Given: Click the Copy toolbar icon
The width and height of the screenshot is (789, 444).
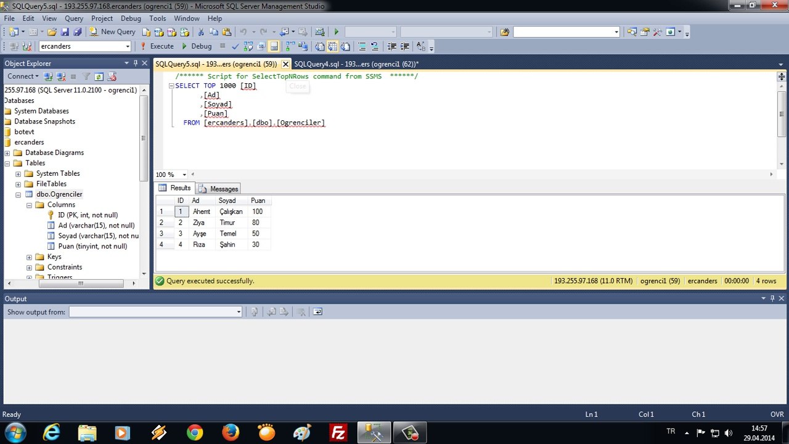Looking at the screenshot, I should tap(213, 31).
